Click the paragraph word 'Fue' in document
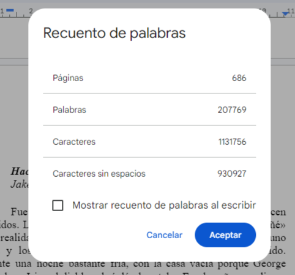The height and width of the screenshot is (275, 295). point(19,212)
